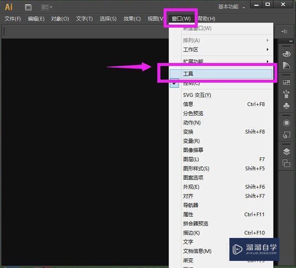Click the 窗口(W) menu title

pyautogui.click(x=181, y=18)
